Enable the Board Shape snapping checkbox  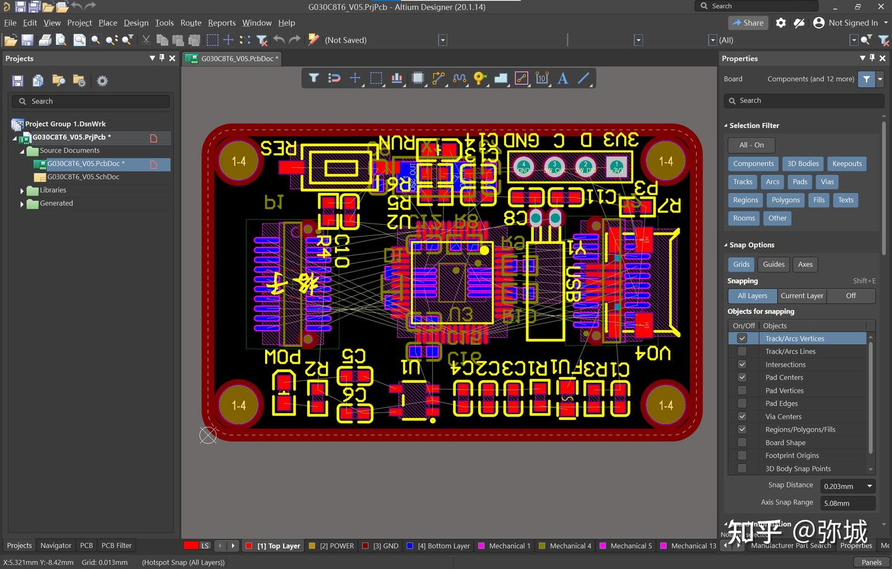741,443
